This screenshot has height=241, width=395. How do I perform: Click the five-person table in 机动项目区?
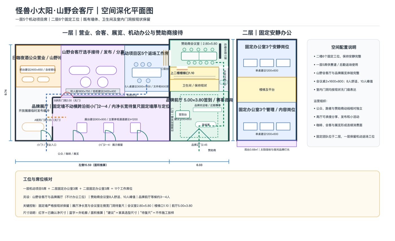click(x=146, y=72)
